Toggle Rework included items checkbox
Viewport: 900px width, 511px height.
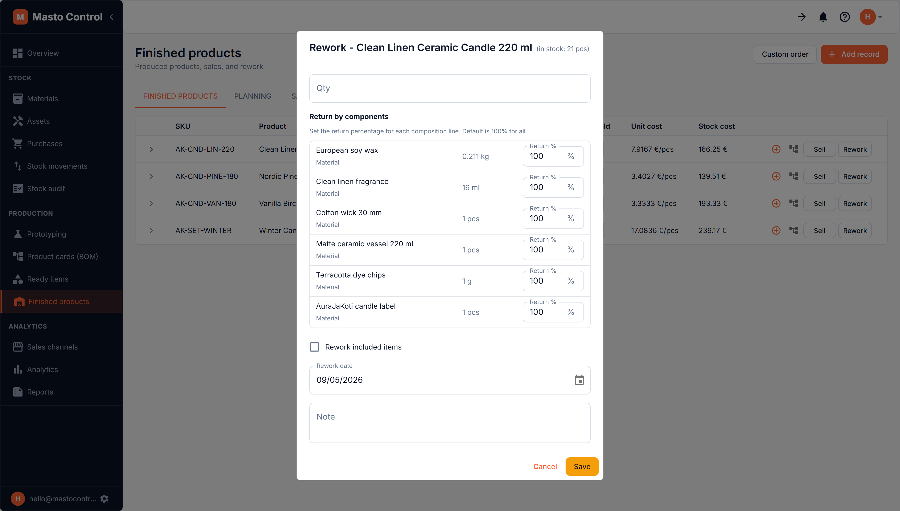tap(314, 347)
